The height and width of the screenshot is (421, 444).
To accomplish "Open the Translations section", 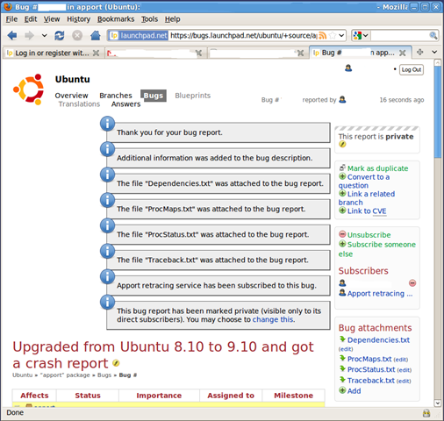I will (x=79, y=104).
